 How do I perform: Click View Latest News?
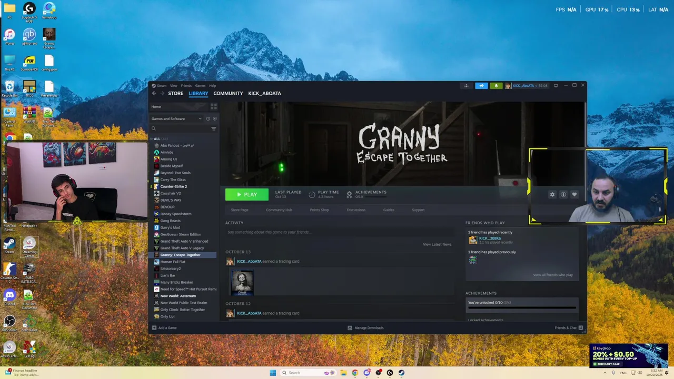(x=437, y=244)
